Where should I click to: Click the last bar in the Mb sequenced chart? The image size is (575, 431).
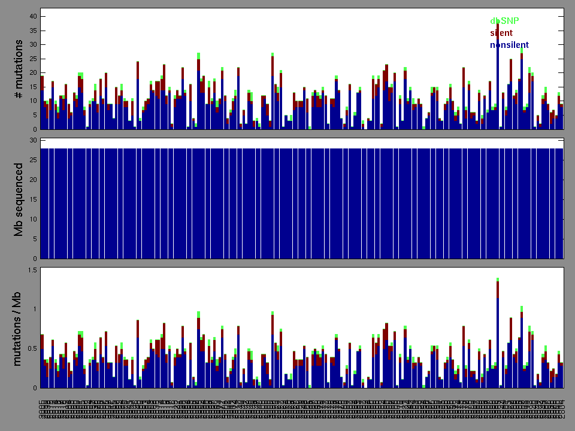pos(561,204)
